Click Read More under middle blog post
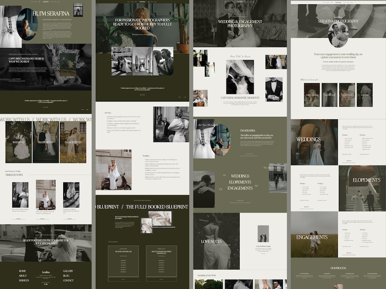The height and width of the screenshot is (289, 386). [42, 219]
